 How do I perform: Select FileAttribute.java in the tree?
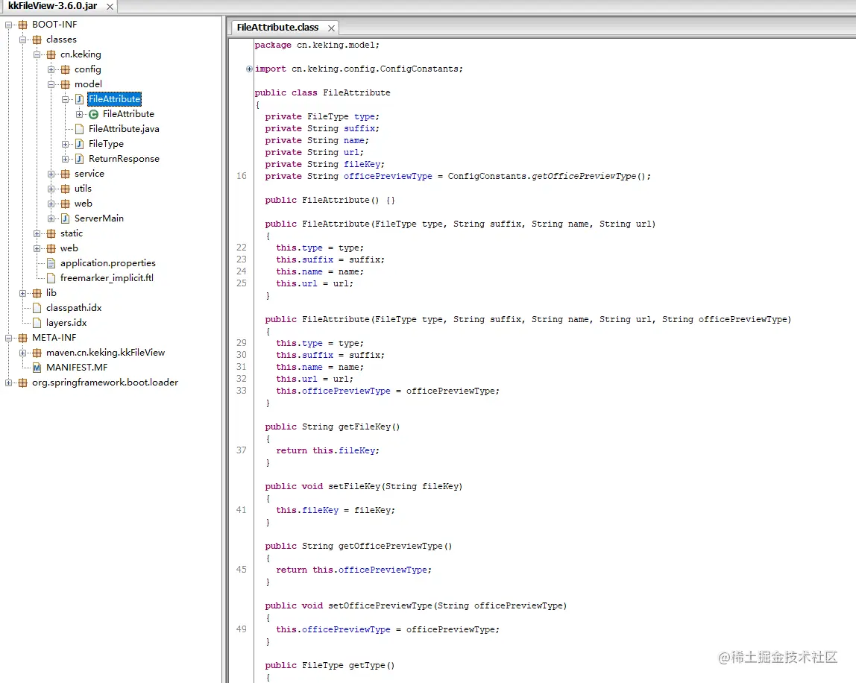pos(124,129)
